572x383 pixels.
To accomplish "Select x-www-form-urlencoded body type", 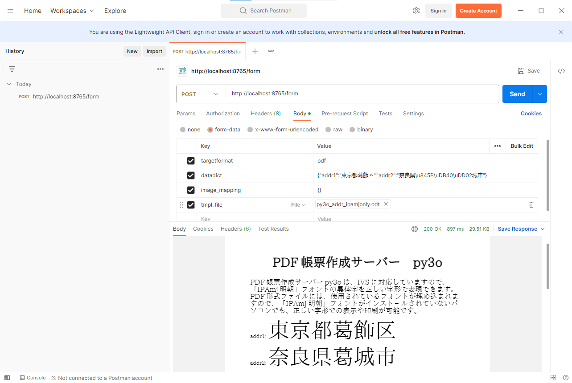I will pos(250,130).
